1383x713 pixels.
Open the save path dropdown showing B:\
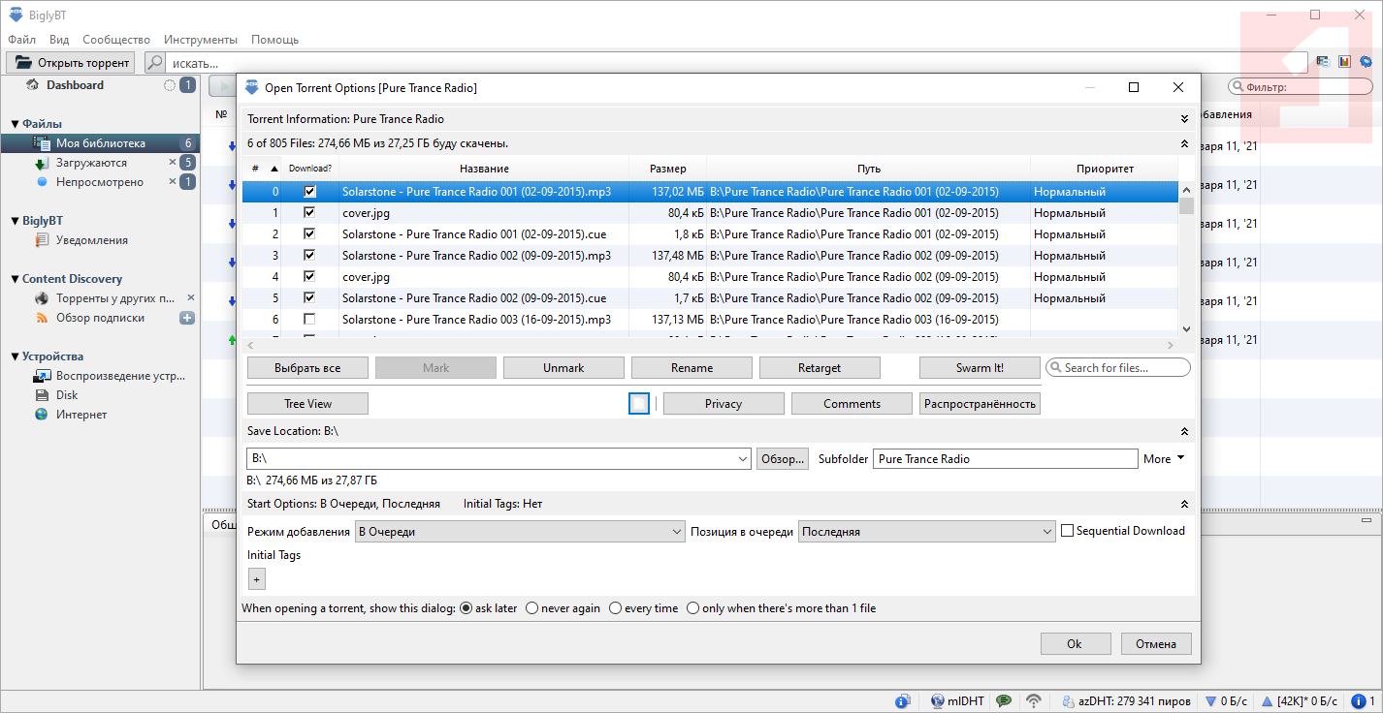pyautogui.click(x=743, y=459)
